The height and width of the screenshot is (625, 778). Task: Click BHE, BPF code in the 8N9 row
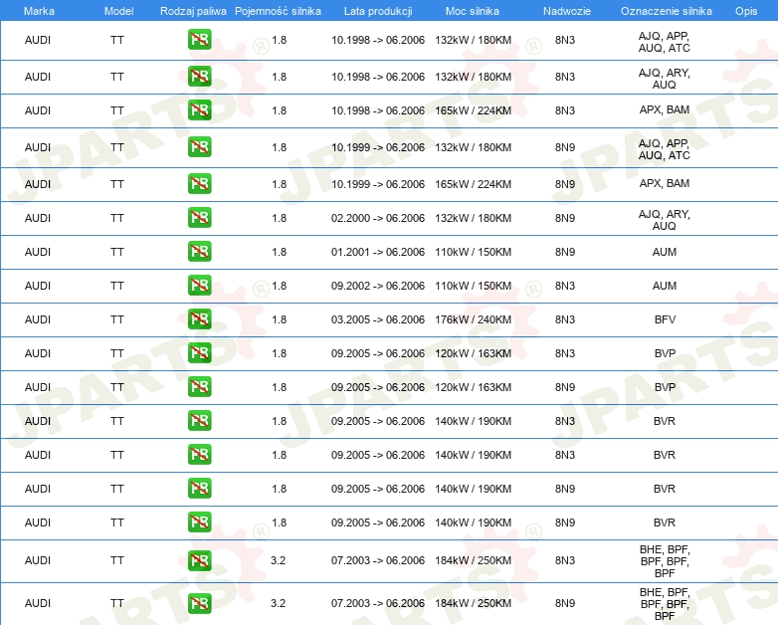[x=665, y=604]
